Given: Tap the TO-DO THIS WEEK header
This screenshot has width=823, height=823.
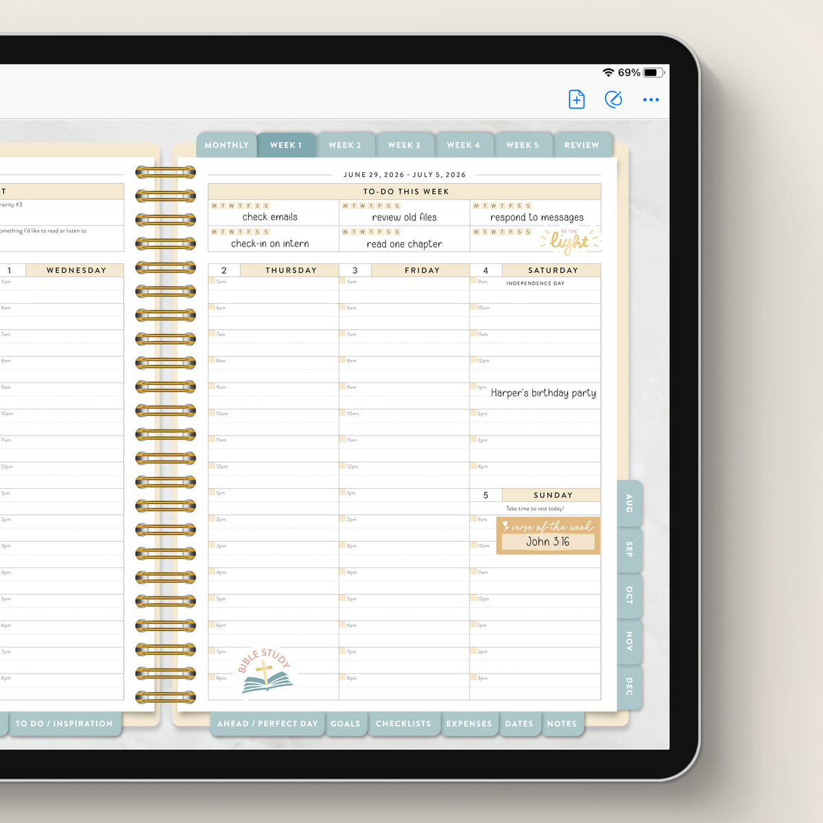Looking at the screenshot, I should tap(406, 191).
